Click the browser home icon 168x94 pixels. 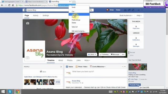[13, 5]
